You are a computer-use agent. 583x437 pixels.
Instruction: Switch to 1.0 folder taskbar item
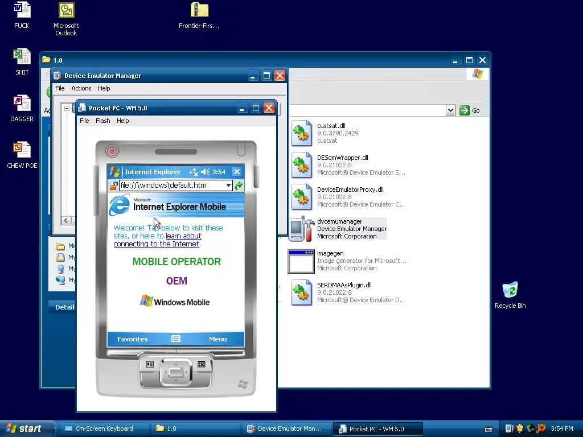[x=195, y=428]
